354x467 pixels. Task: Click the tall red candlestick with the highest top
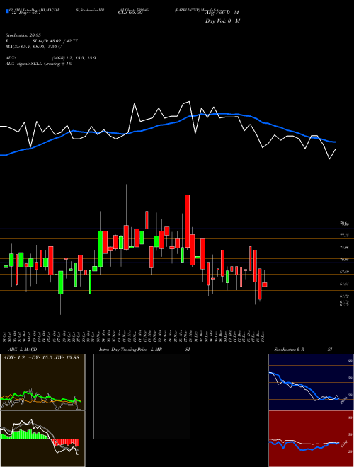187,221
